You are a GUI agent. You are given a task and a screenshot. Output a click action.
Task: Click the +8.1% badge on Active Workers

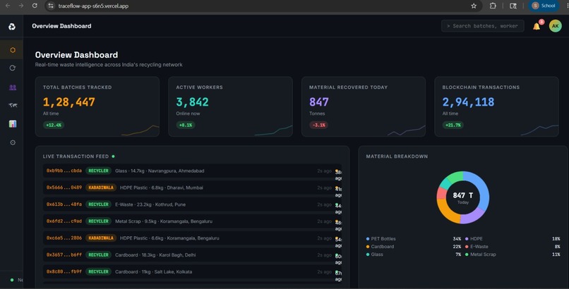point(186,125)
